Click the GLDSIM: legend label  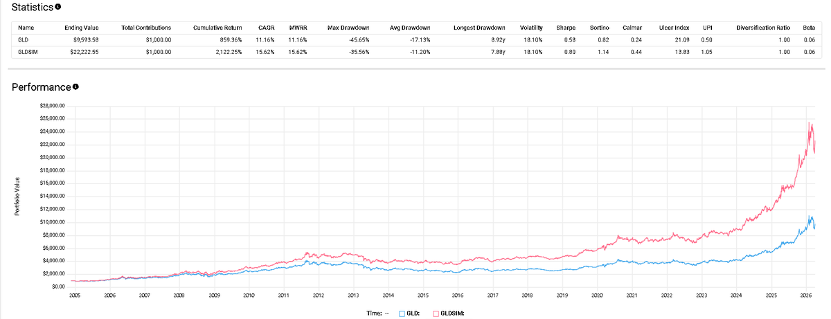point(452,313)
